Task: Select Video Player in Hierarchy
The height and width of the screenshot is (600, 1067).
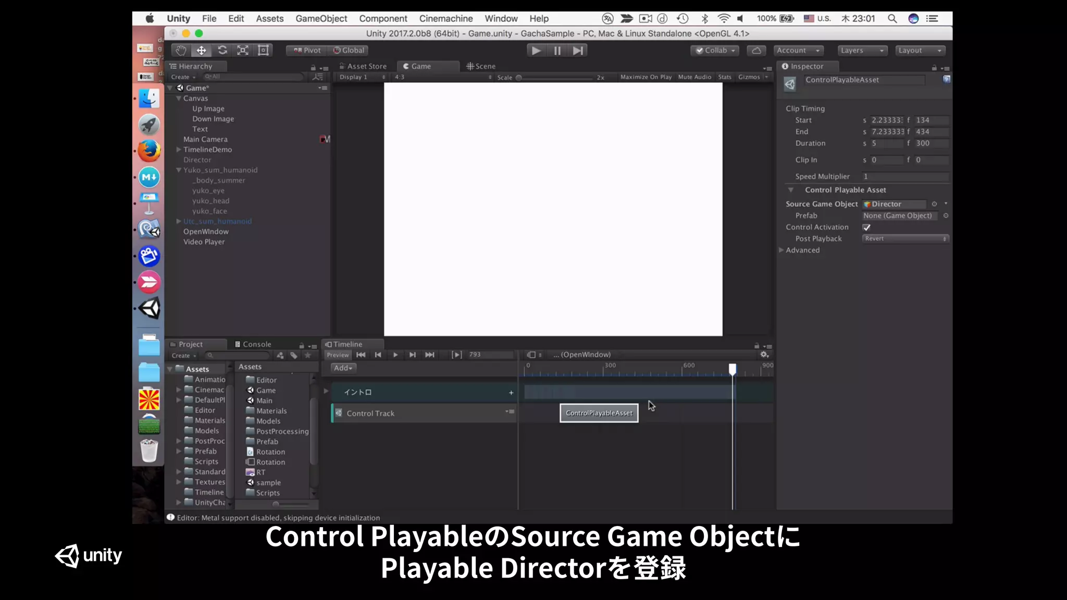Action: 204,242
